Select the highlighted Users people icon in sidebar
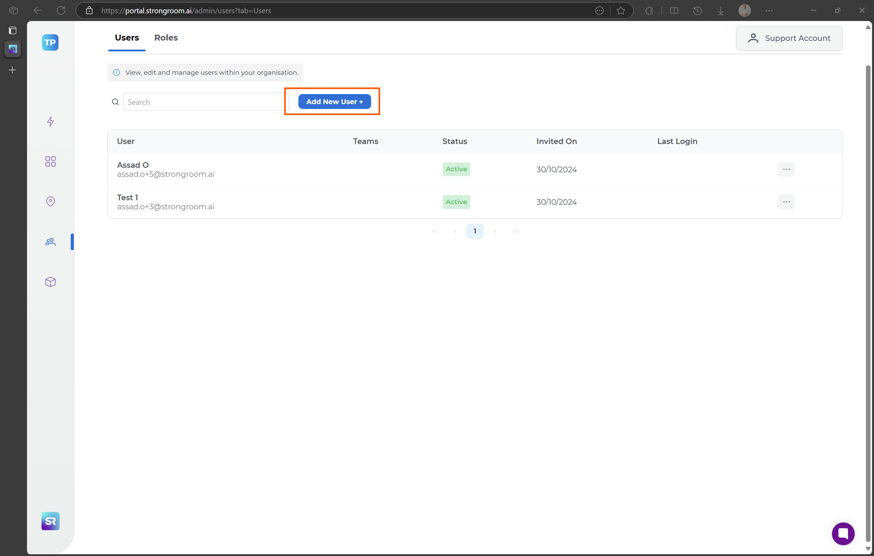This screenshot has width=874, height=556. [x=50, y=241]
